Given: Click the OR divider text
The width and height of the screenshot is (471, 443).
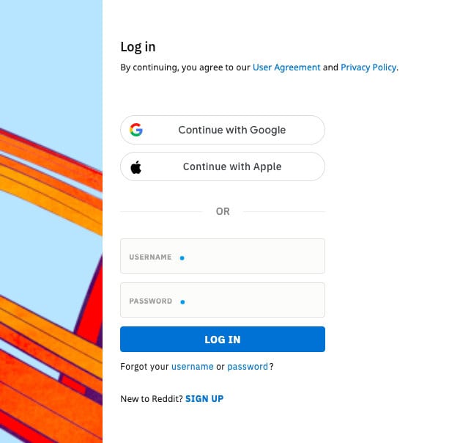Looking at the screenshot, I should [x=223, y=211].
